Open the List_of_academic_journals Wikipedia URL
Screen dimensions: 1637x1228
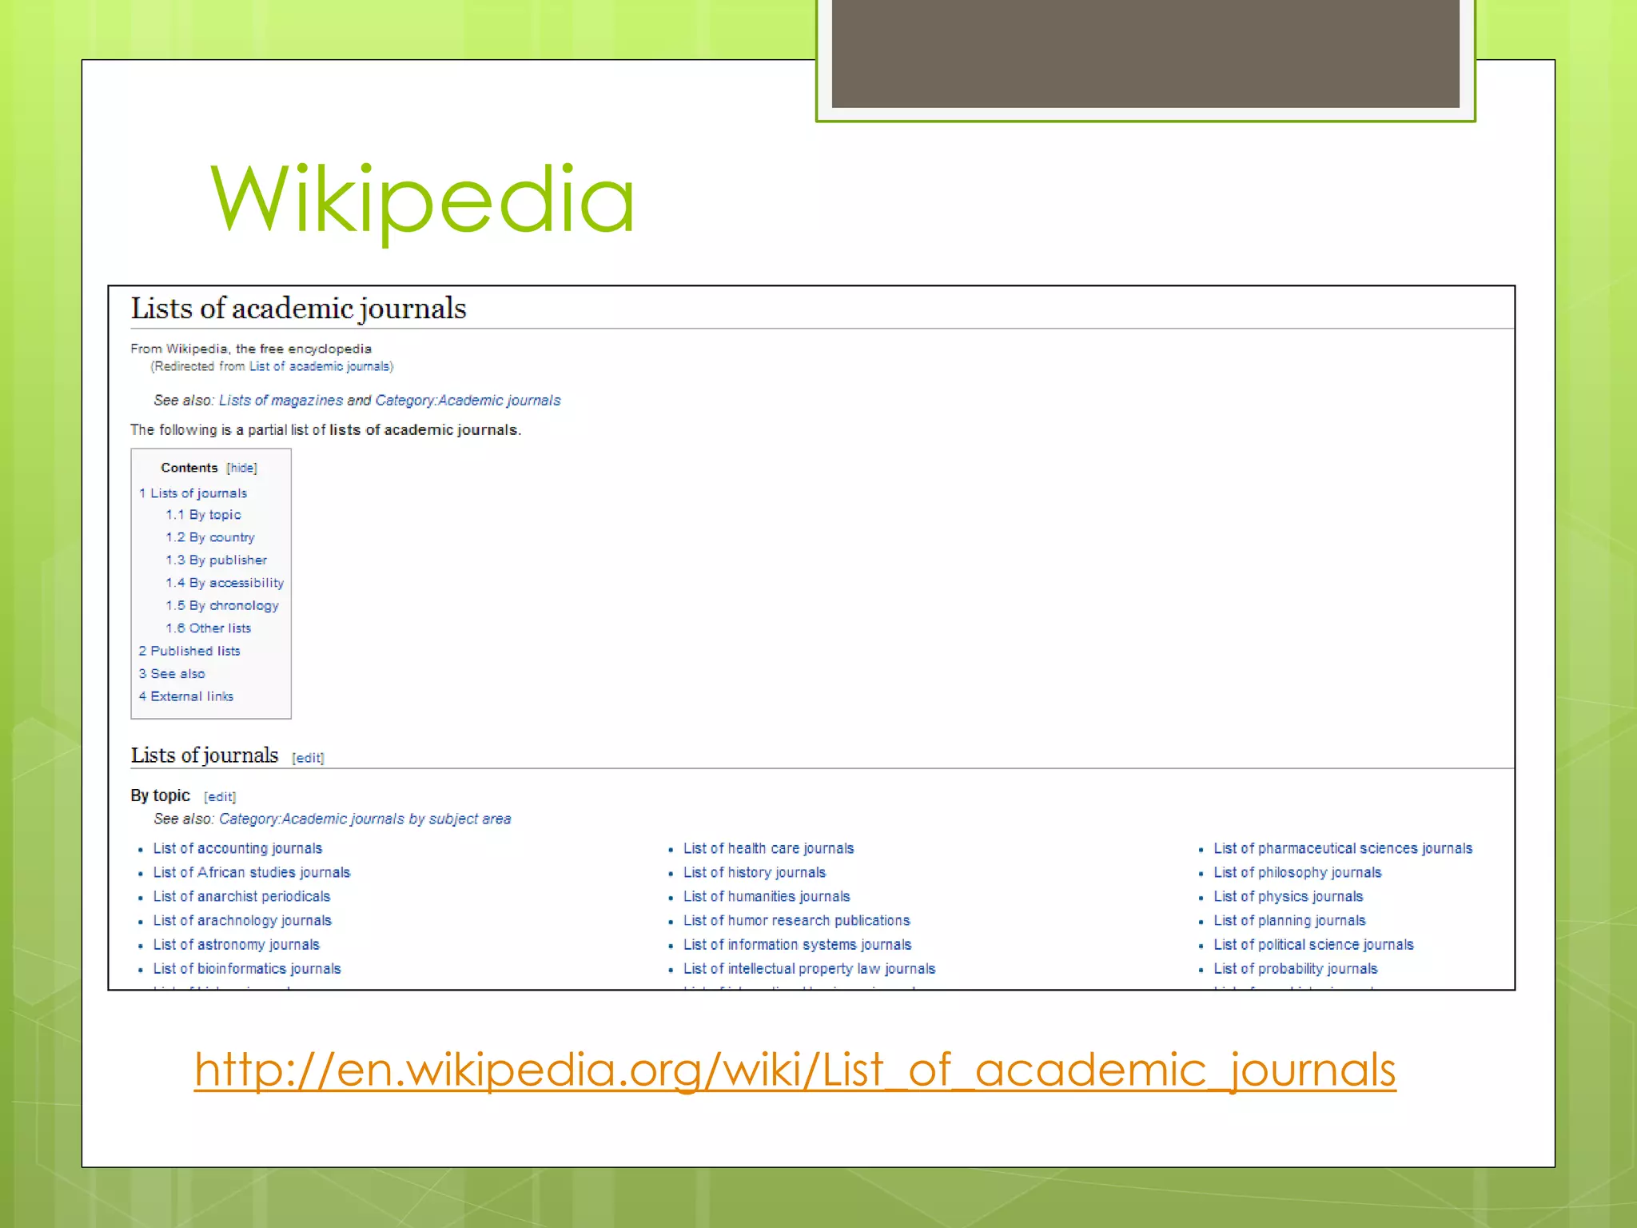[x=795, y=1070]
